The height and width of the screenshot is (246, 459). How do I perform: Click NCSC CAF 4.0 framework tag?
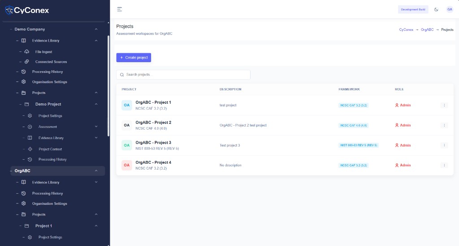pos(353,125)
